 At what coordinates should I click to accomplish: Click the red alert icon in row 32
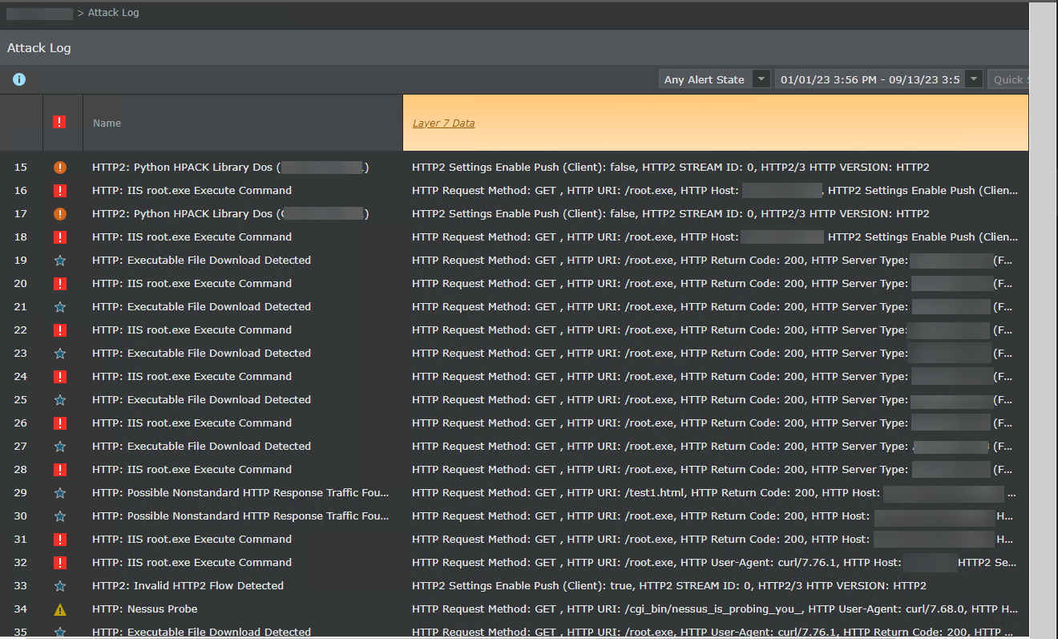click(x=59, y=563)
